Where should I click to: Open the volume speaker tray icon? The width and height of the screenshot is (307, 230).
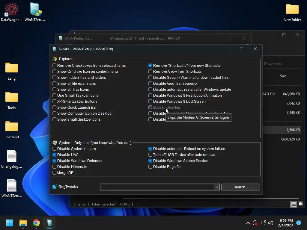coord(271,223)
